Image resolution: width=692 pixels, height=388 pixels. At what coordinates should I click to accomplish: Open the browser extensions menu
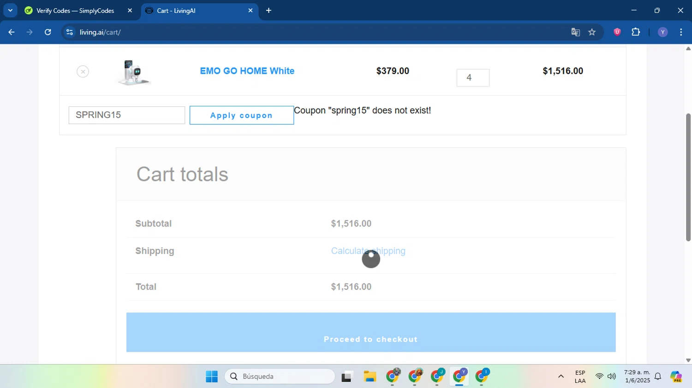(636, 32)
